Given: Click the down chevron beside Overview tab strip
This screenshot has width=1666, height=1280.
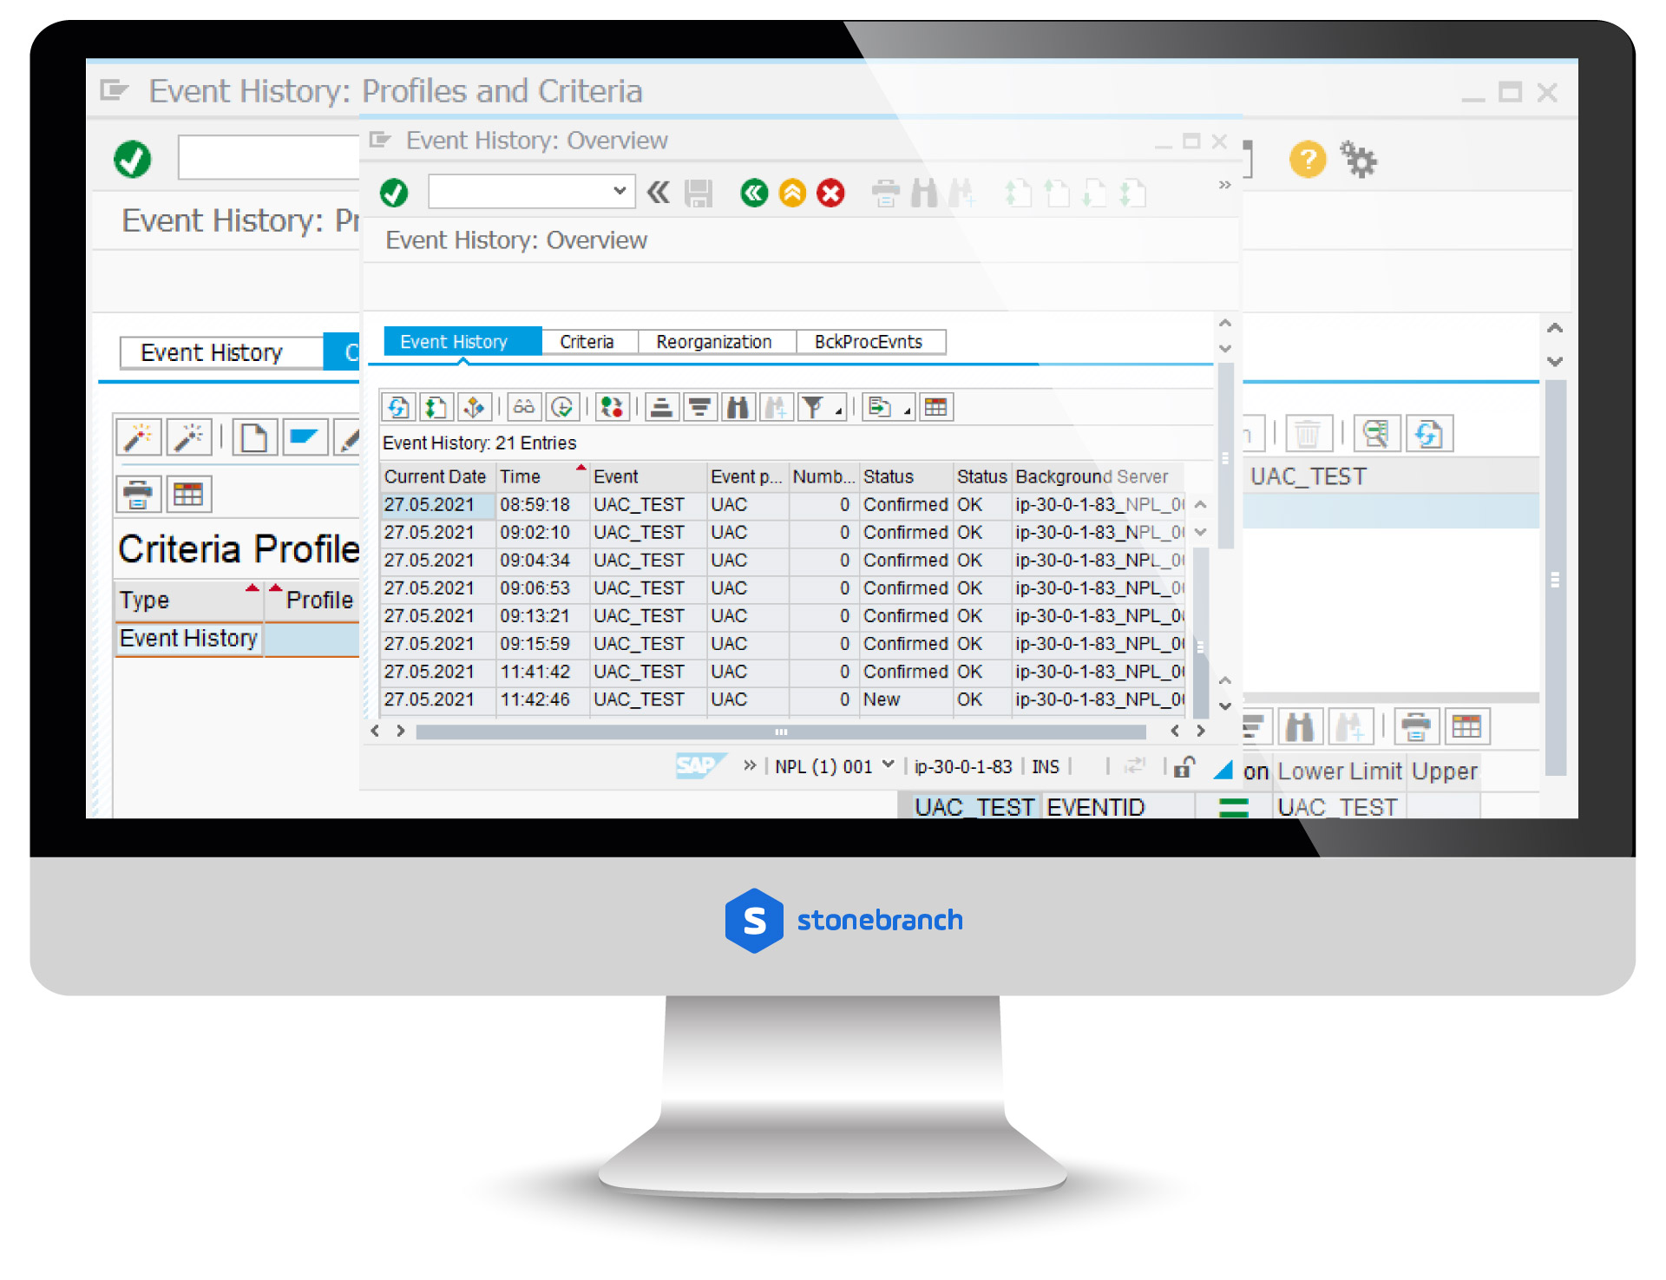Looking at the screenshot, I should coord(1225,348).
